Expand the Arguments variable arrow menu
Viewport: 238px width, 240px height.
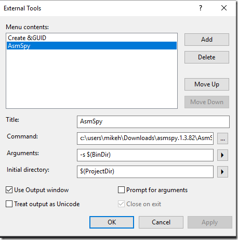click(222, 155)
